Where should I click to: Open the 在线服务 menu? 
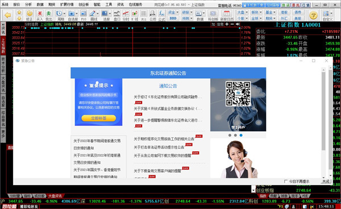(x=135, y=5)
